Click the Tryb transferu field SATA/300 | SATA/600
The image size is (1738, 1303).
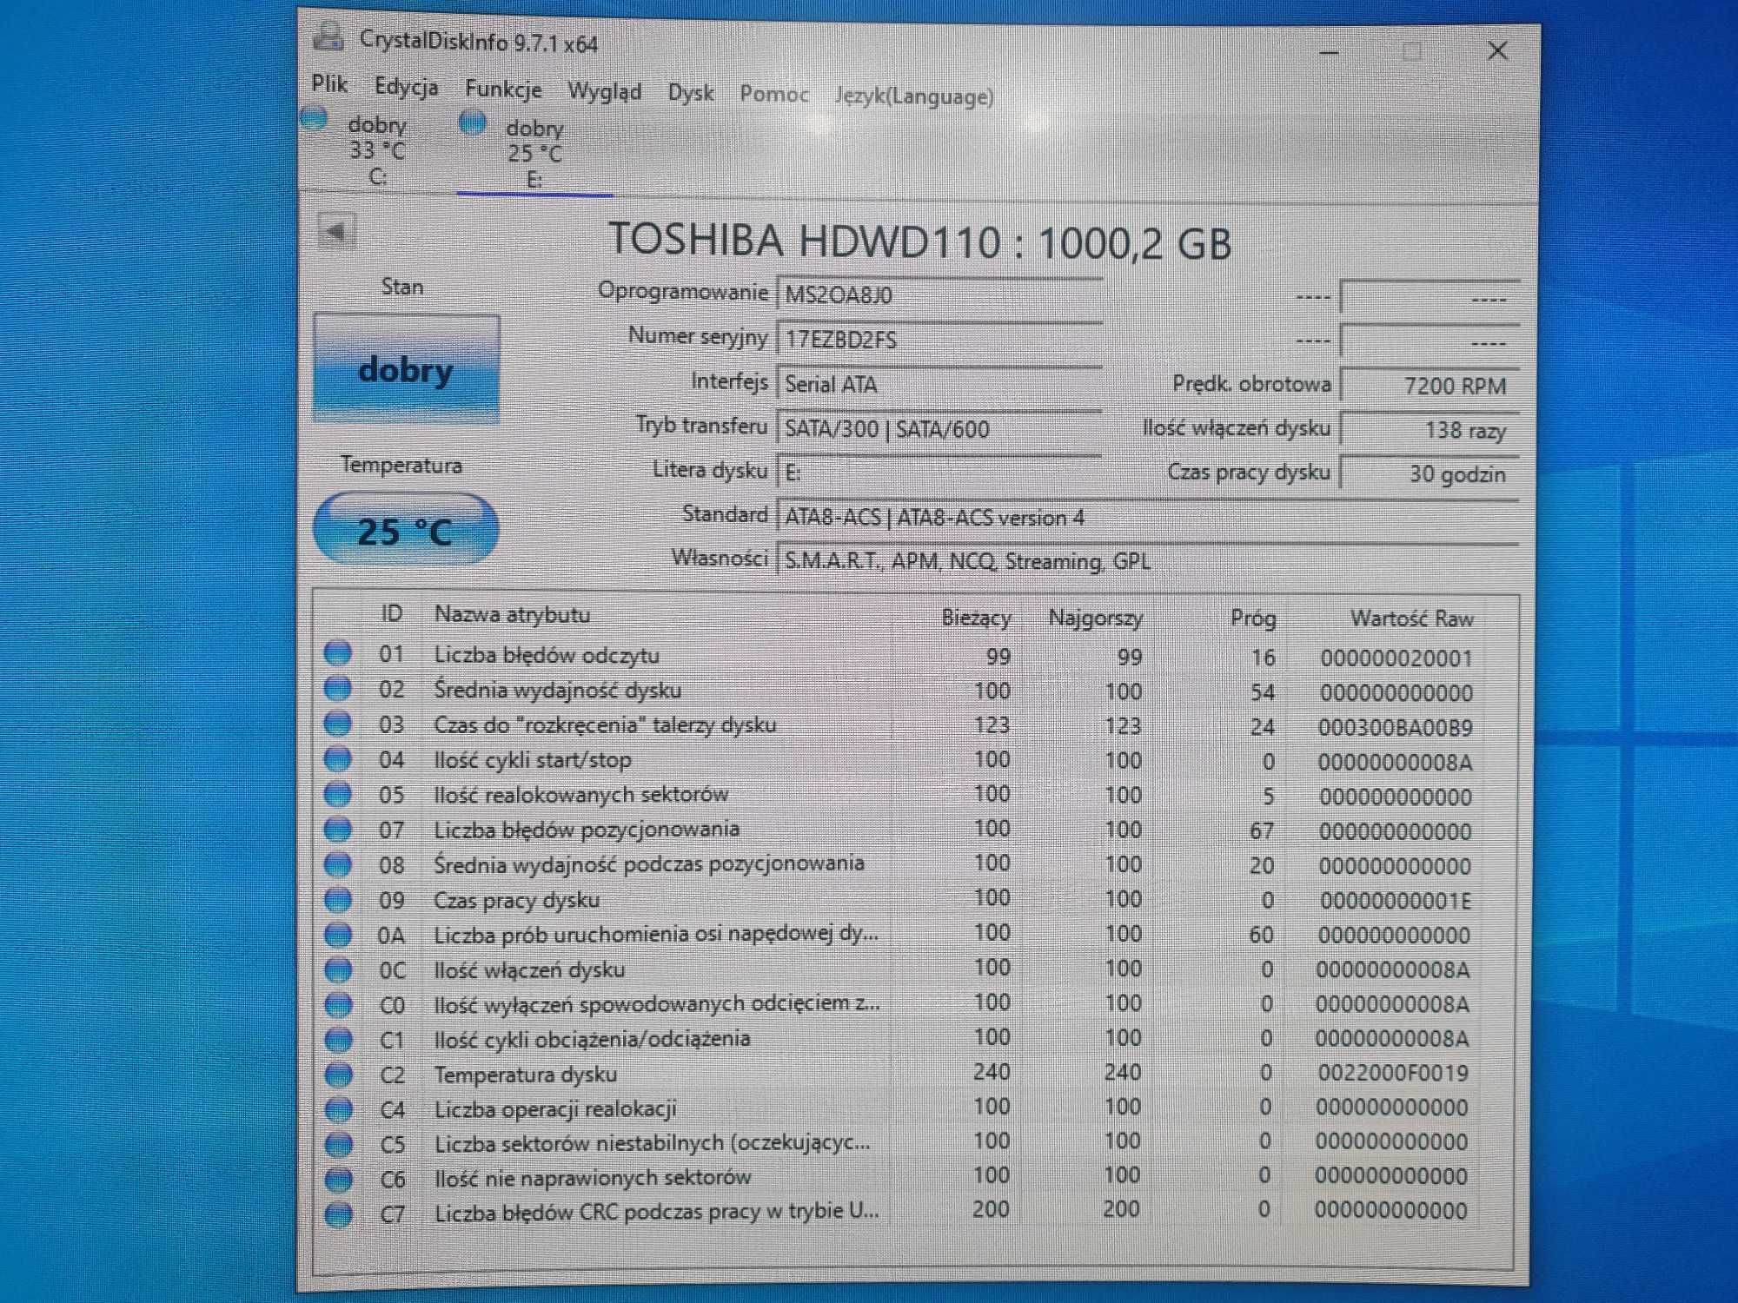tap(939, 428)
